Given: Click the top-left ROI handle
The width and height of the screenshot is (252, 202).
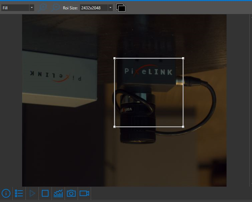Looking at the screenshot, I should (x=114, y=58).
